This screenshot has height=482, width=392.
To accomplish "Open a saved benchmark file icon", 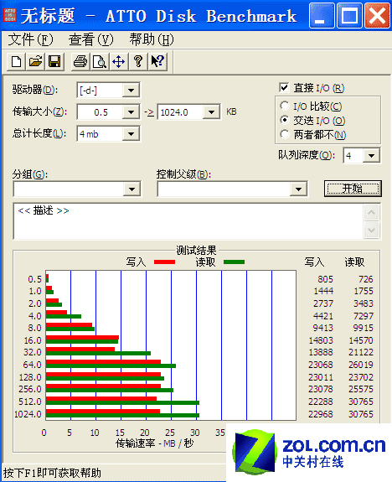I will click(x=35, y=61).
